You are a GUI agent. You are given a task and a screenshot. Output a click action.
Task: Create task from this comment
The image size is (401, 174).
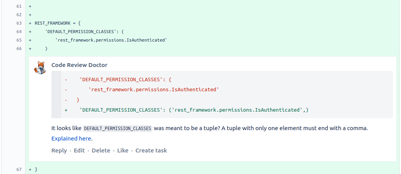(x=151, y=151)
